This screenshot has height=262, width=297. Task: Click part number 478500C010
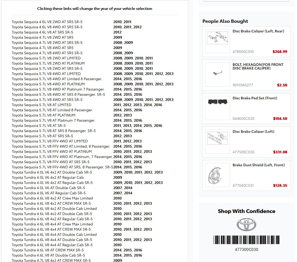point(243,52)
